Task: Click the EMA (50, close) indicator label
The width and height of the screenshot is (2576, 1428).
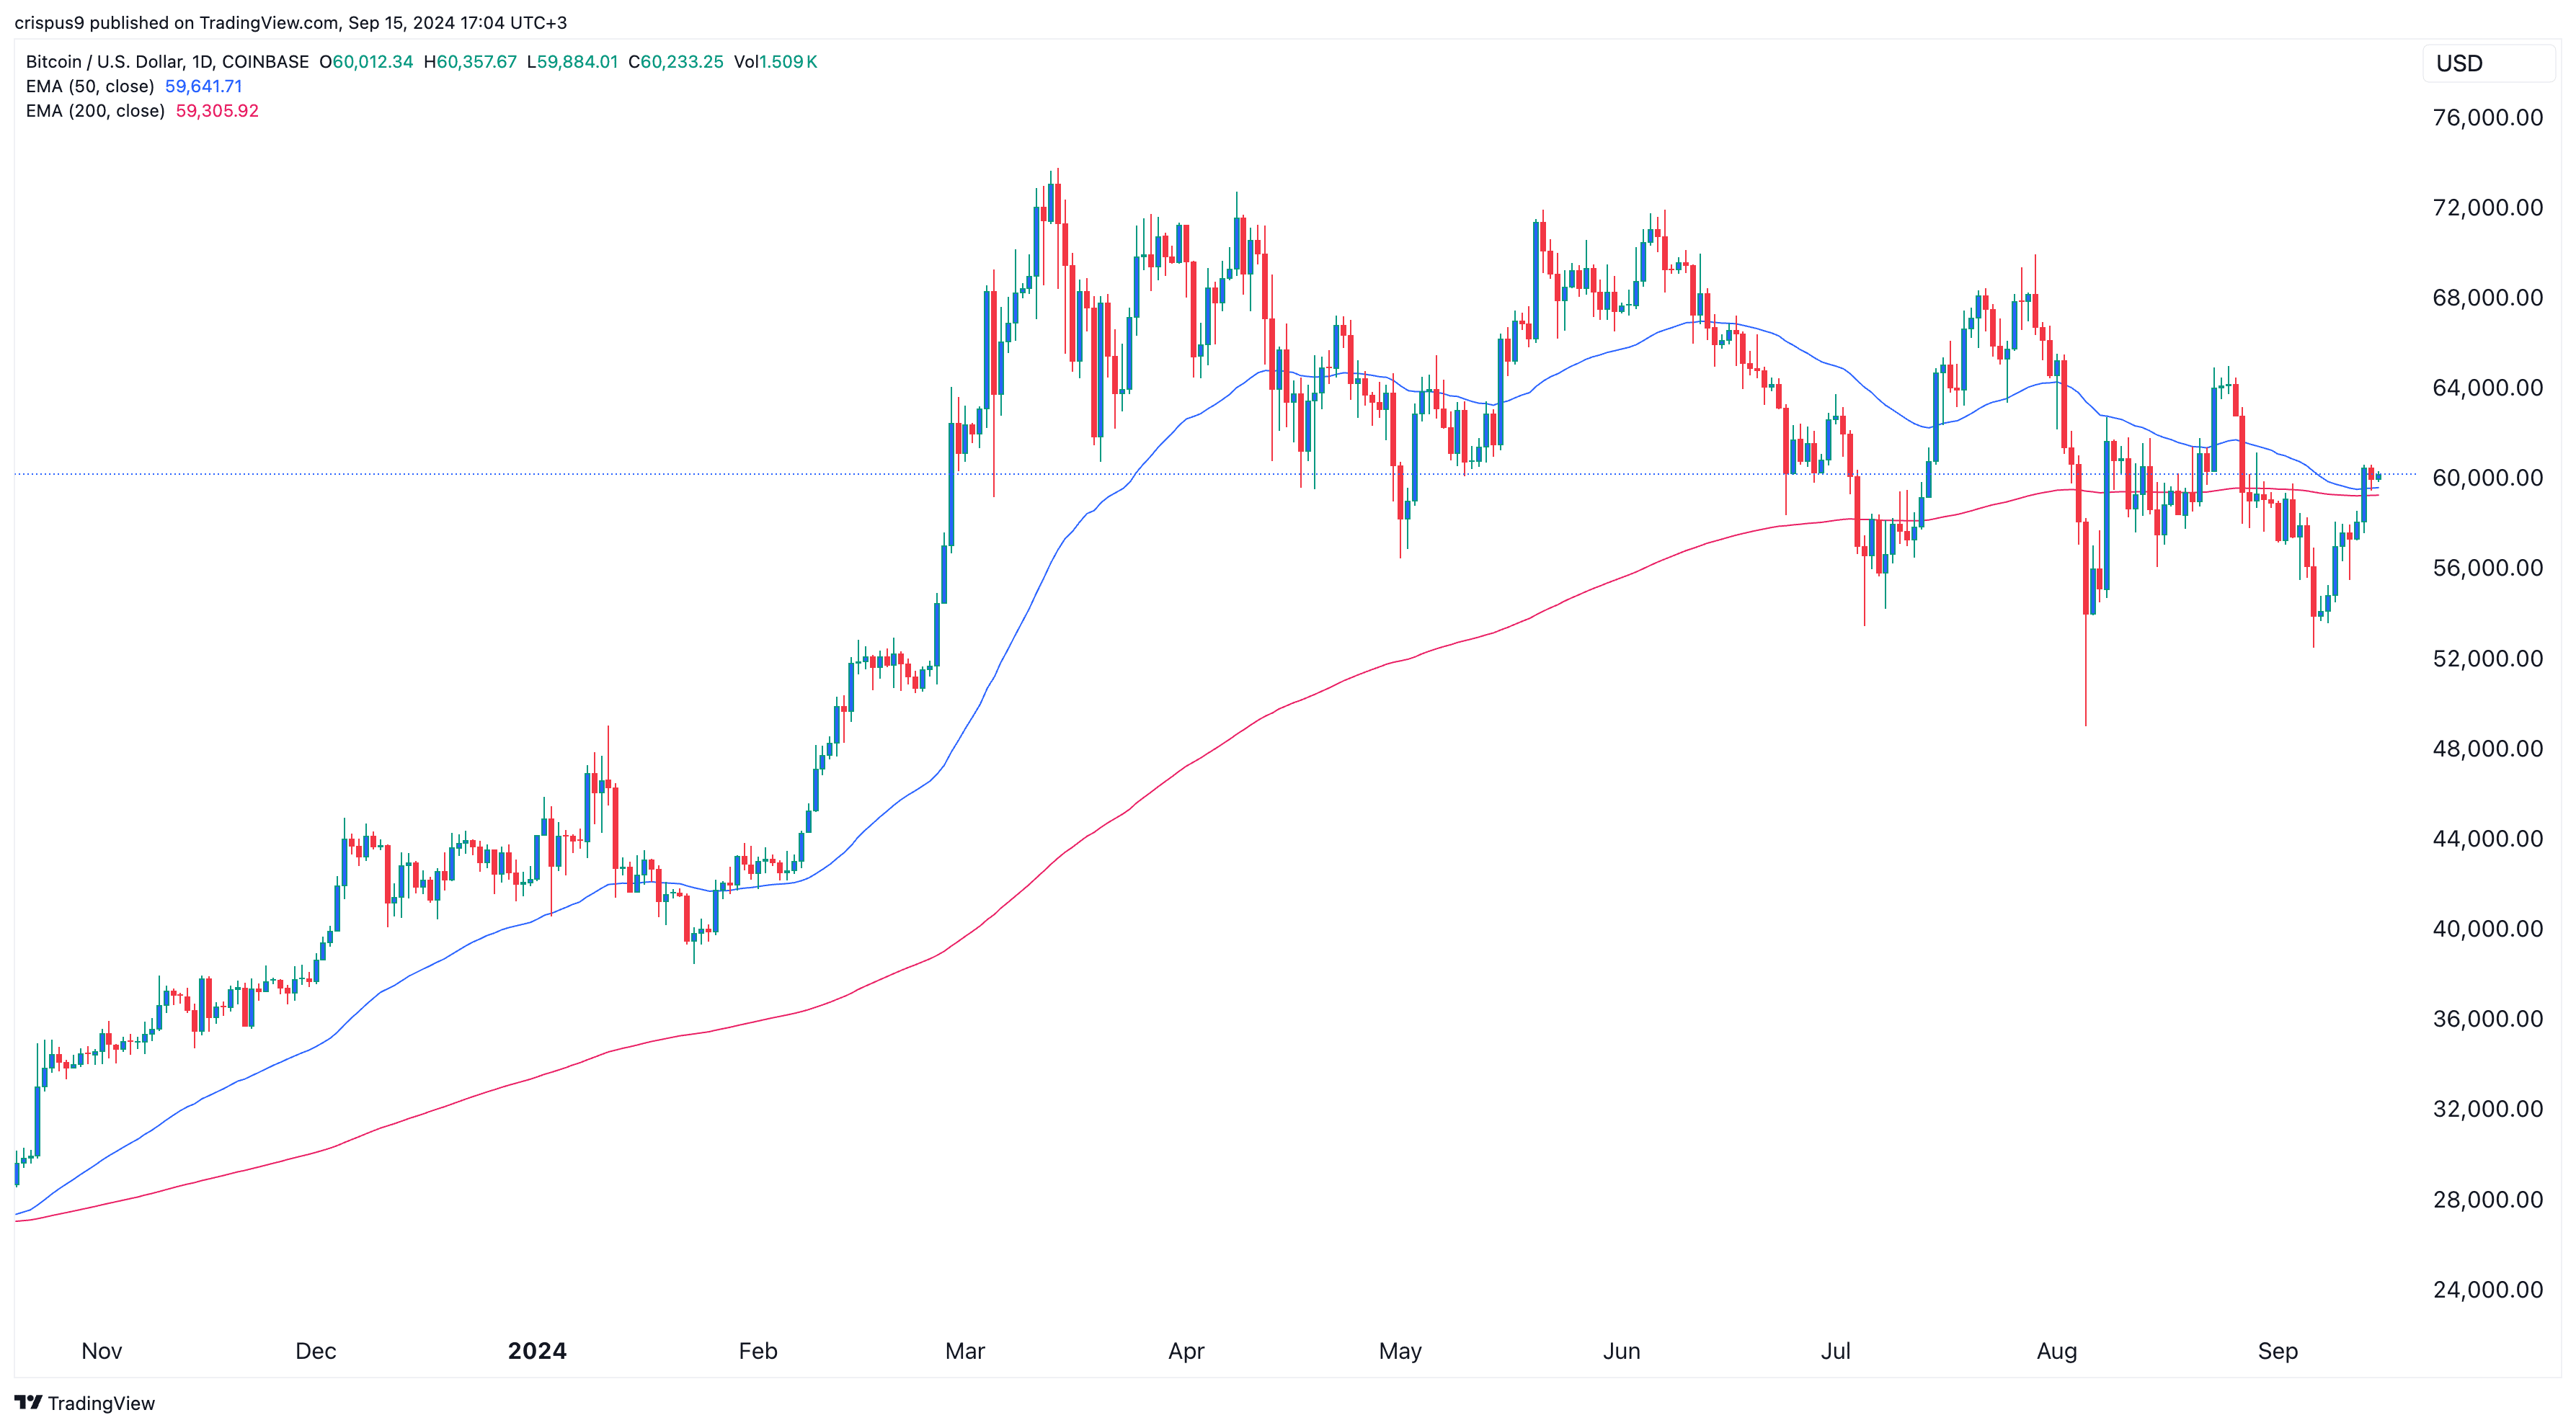Action: coord(90,86)
